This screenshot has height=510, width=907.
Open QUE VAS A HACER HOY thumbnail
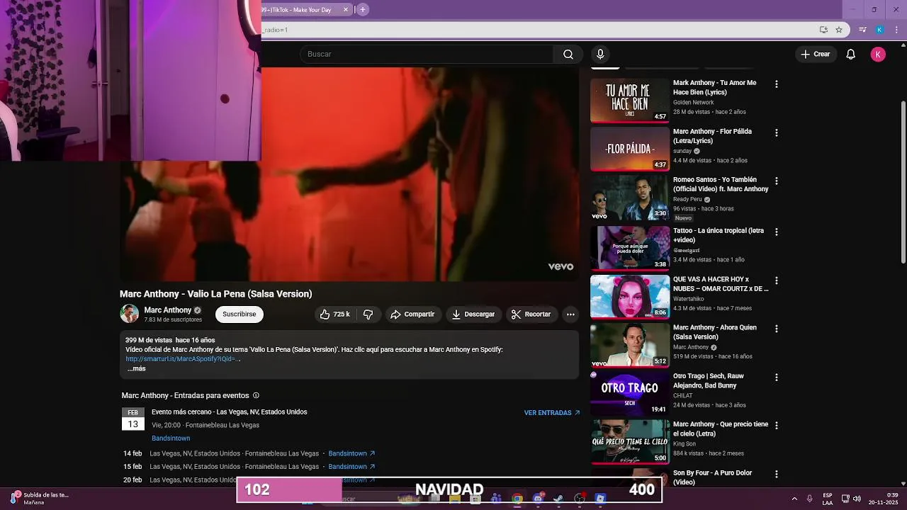tap(630, 297)
